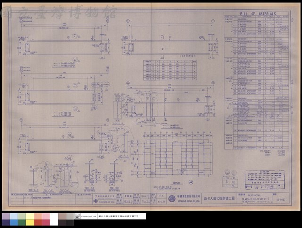Image resolution: width=302 pixels, height=228 pixels.
Task: Click the Kumagai Gumi round company logo
Action: click(172, 199)
